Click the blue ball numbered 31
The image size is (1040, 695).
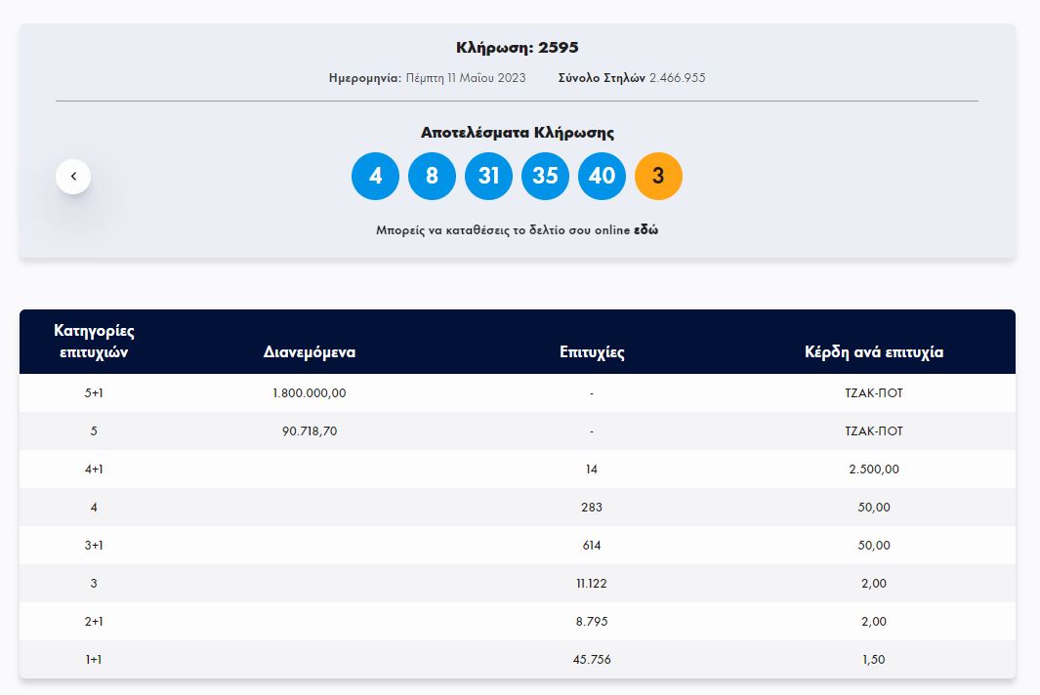pos(488,176)
